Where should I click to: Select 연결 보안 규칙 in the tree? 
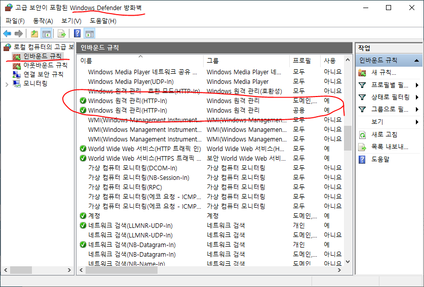tap(43, 74)
